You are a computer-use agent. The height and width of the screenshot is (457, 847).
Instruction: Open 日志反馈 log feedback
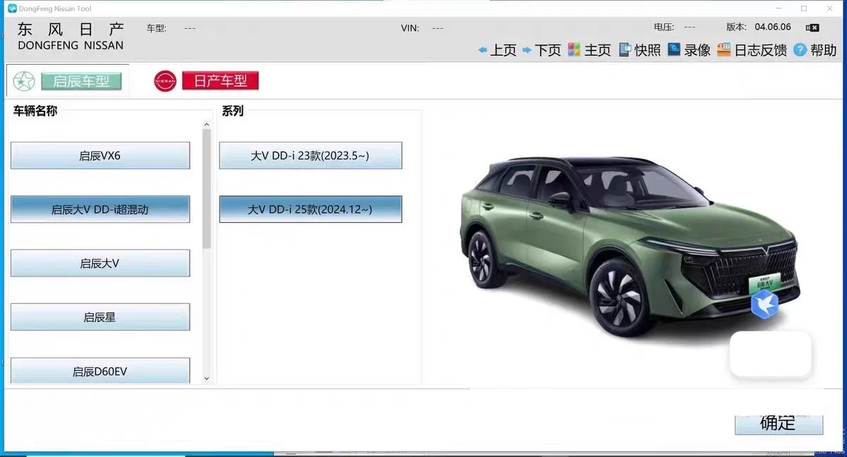[752, 50]
